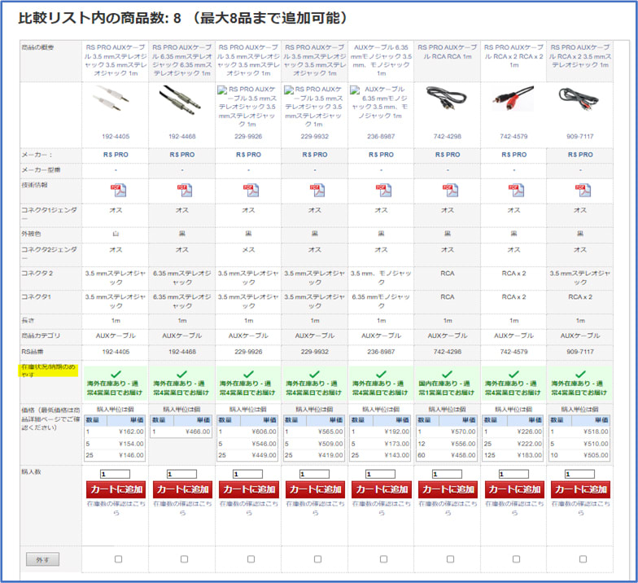Click the ¥458.00 unit price for quantity 60

coord(463,455)
